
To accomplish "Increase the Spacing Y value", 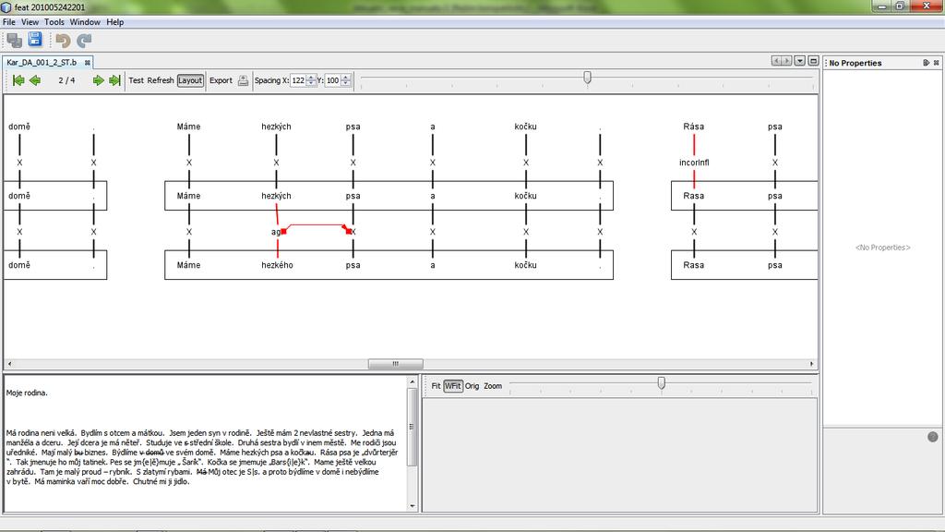I will [346, 78].
